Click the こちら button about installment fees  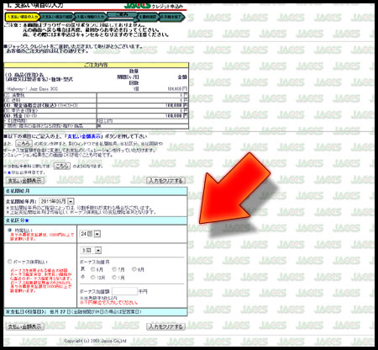tap(62, 166)
